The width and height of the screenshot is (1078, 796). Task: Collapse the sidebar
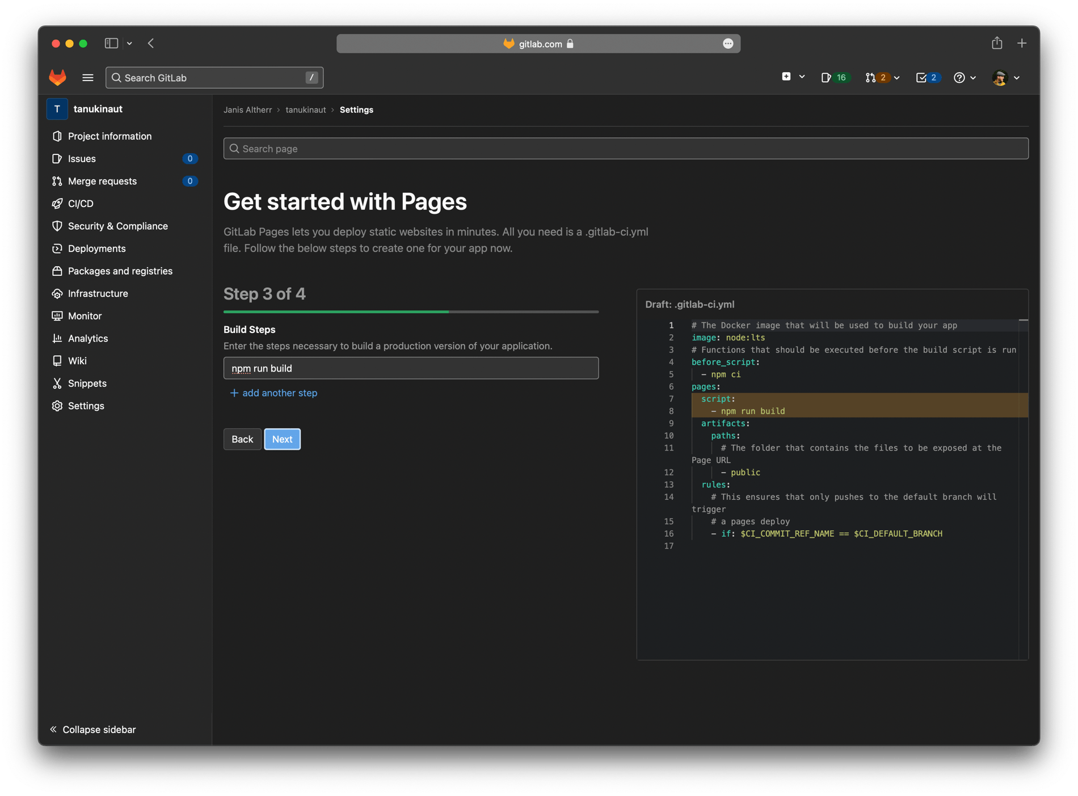pyautogui.click(x=92, y=729)
